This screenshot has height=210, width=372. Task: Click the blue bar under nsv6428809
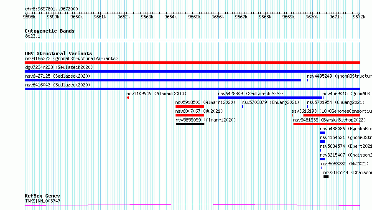[x=270, y=98]
